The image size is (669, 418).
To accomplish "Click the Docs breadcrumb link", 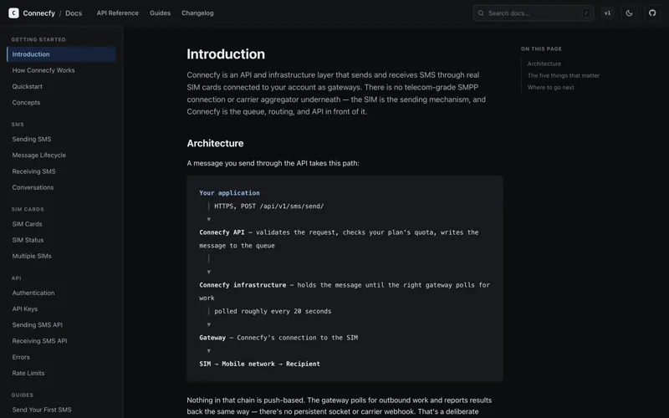I will tap(74, 13).
